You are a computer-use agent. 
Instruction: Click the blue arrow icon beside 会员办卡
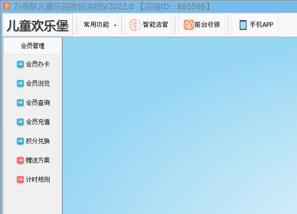tap(20, 64)
